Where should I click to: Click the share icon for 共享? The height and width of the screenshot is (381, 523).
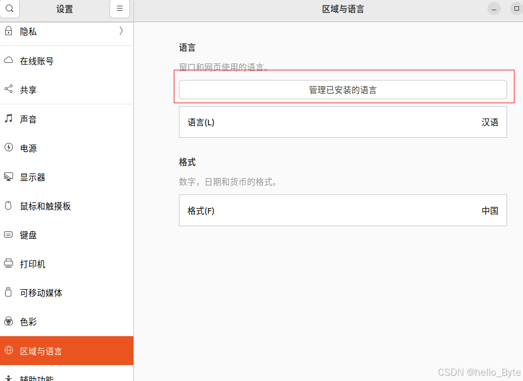(x=9, y=90)
